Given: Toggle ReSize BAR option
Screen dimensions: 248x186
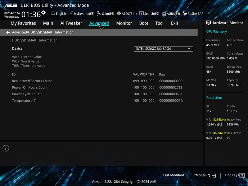Looking at the screenshot, I should 193,14.
